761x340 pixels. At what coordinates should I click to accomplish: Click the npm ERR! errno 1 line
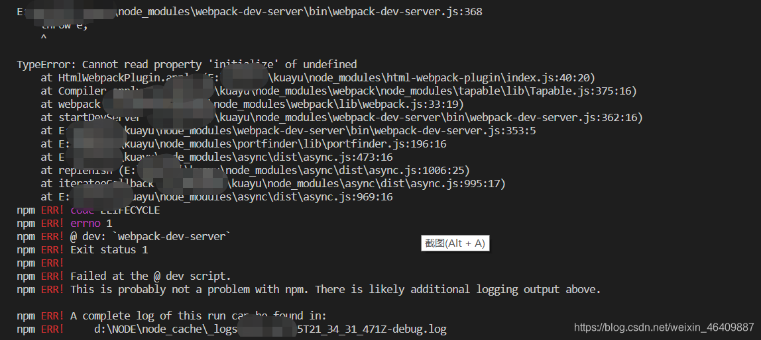[64, 224]
